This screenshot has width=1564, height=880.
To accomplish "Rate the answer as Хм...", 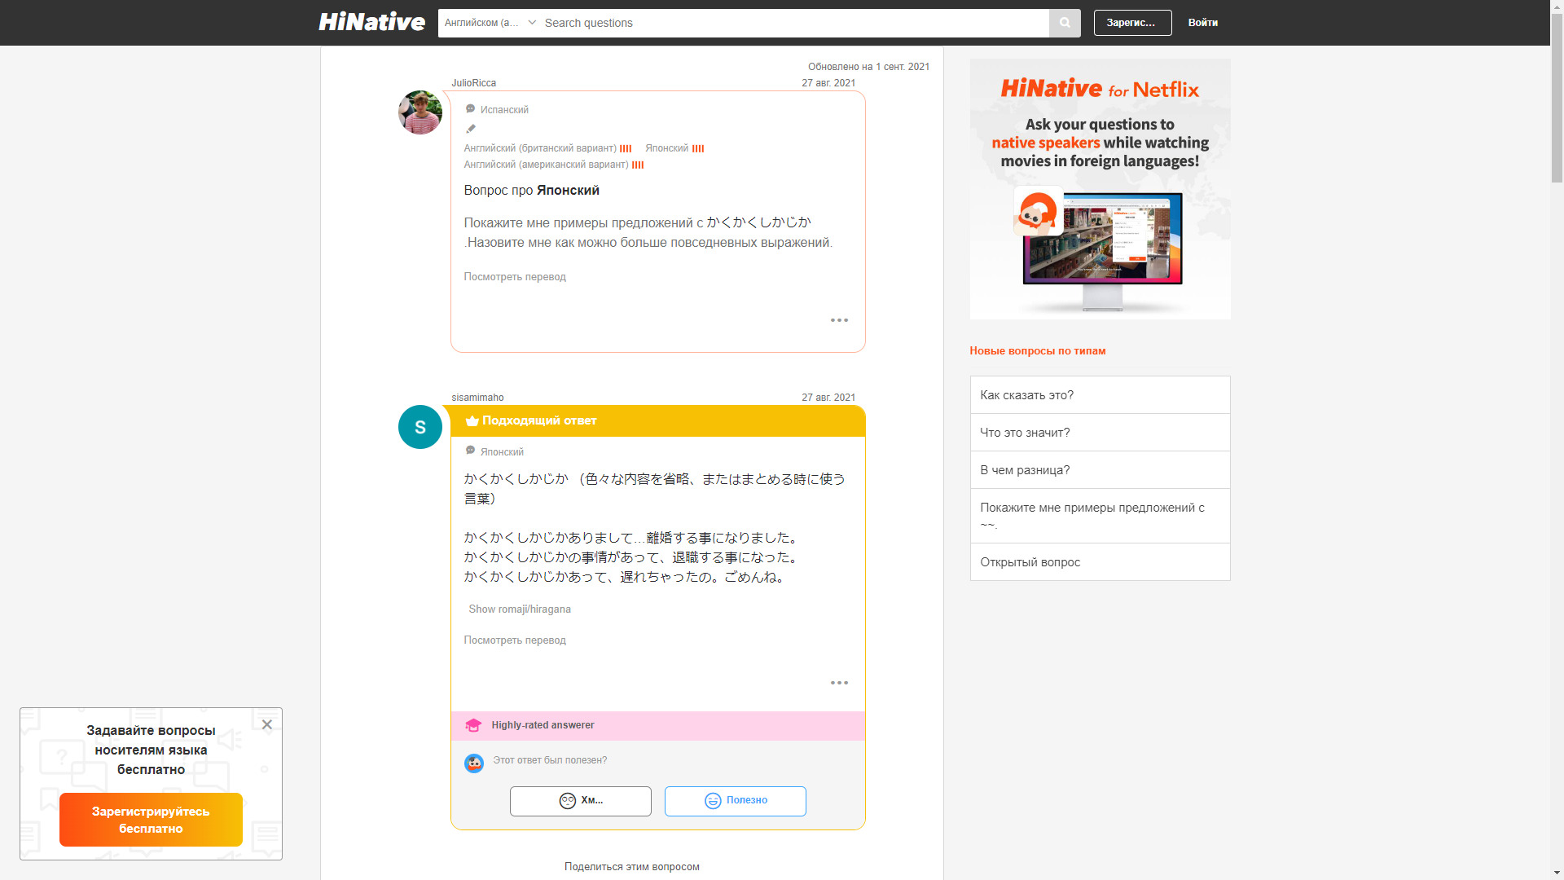I will coord(580,801).
